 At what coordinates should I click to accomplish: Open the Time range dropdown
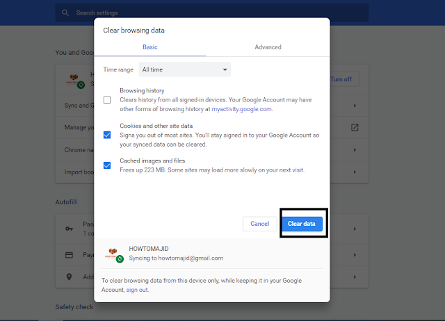tap(185, 69)
